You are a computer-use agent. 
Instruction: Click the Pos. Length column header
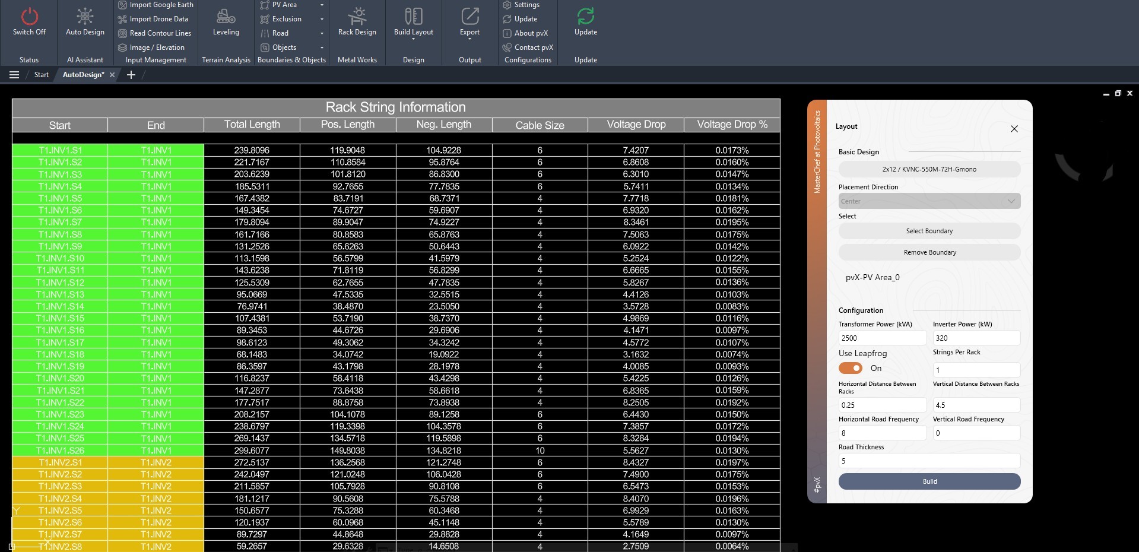[348, 125]
